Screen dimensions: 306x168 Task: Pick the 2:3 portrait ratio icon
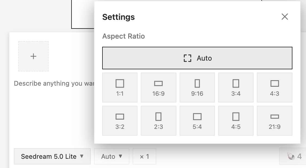click(x=158, y=117)
